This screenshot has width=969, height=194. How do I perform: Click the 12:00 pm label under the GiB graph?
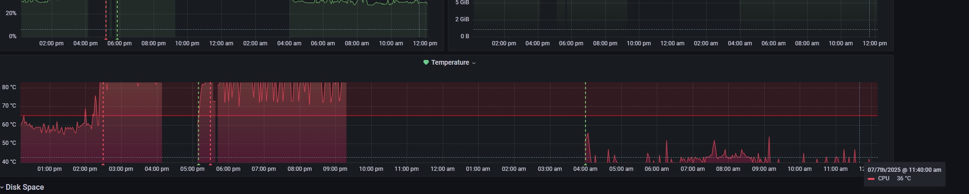point(874,43)
